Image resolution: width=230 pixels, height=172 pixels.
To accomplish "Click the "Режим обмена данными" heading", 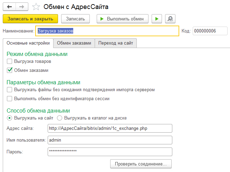I will pos(37,54).
